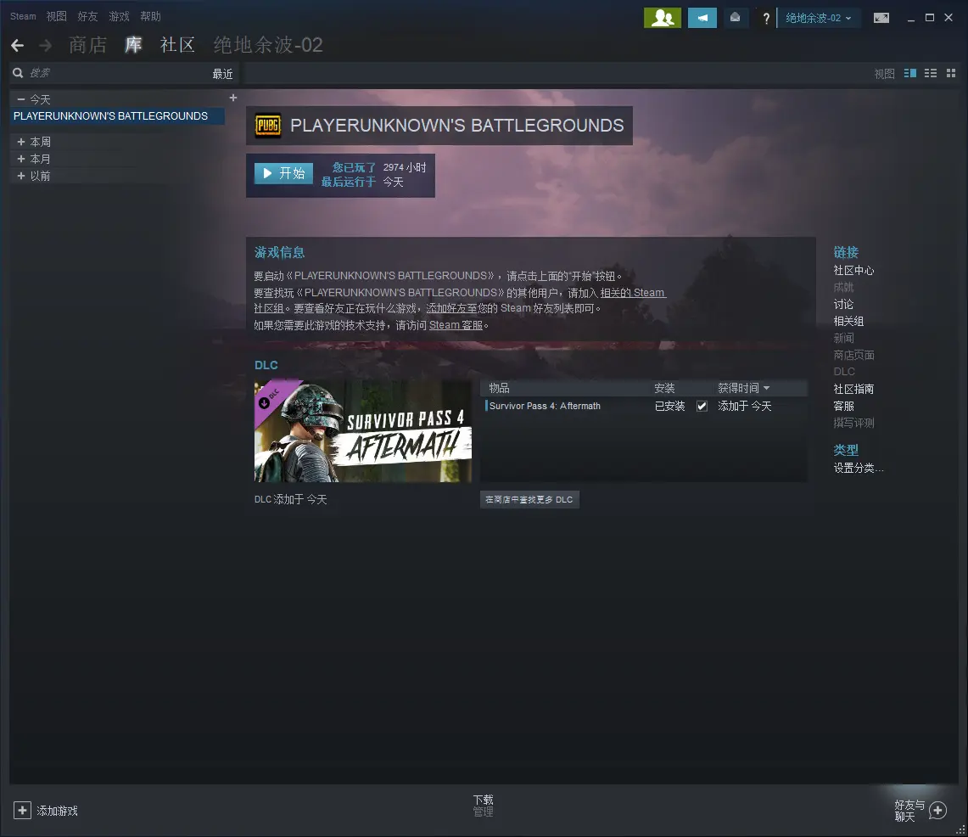Switch to the 库 tab

point(133,44)
